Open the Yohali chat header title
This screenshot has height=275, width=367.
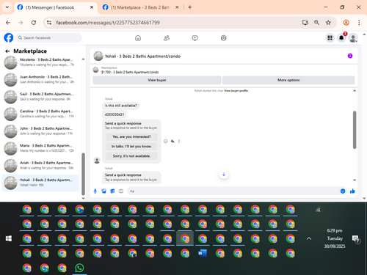pyautogui.click(x=142, y=56)
